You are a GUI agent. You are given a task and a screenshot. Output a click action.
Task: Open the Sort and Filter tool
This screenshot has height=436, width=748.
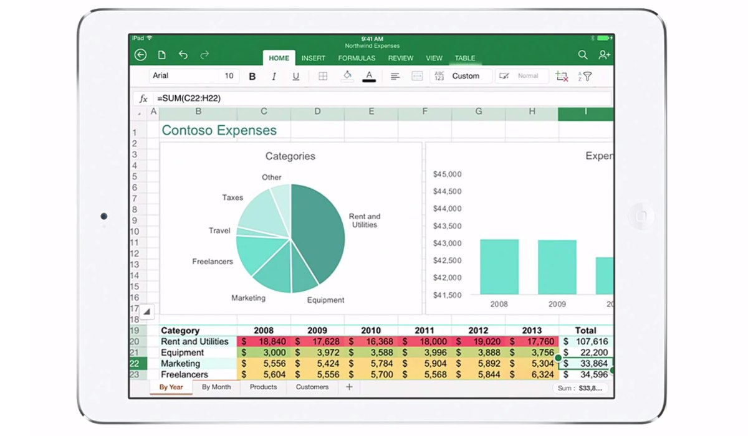point(585,77)
